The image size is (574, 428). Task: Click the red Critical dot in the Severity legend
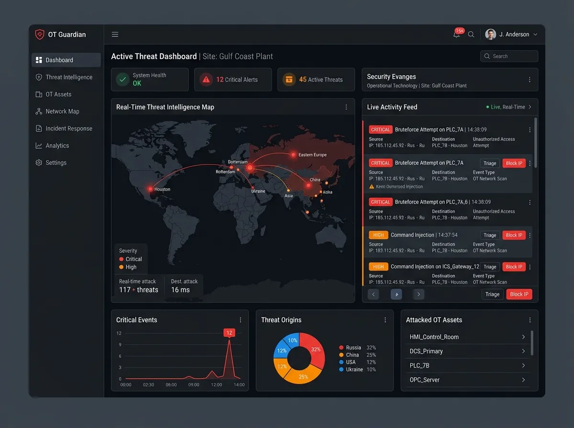coord(121,259)
